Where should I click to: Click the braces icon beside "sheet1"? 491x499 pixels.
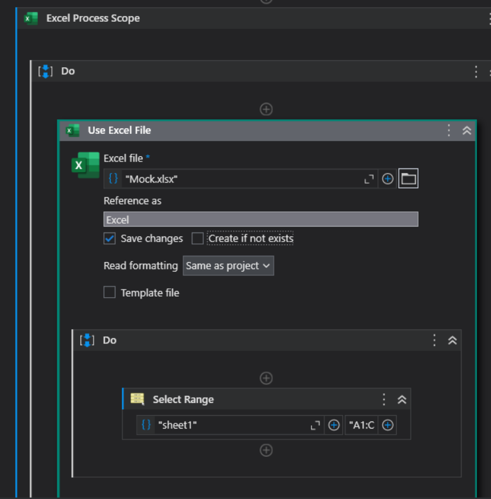click(146, 425)
